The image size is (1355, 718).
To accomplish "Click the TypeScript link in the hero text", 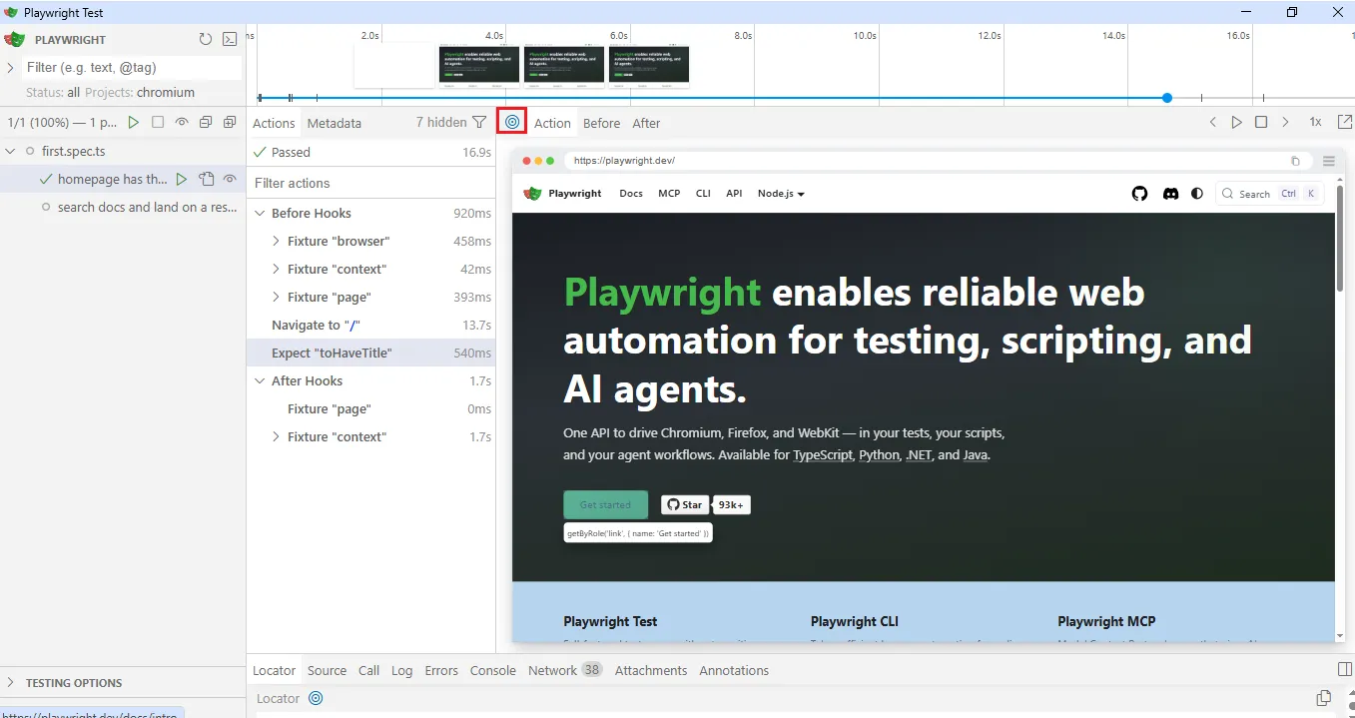I will click(823, 454).
